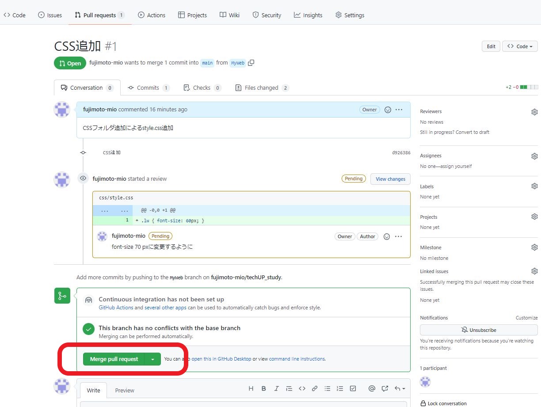Copy the MyWeb branch name with the copy icon
Viewport: 541px width, 407px height.
251,63
